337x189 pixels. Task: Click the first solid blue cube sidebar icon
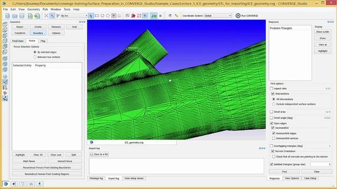point(5,58)
